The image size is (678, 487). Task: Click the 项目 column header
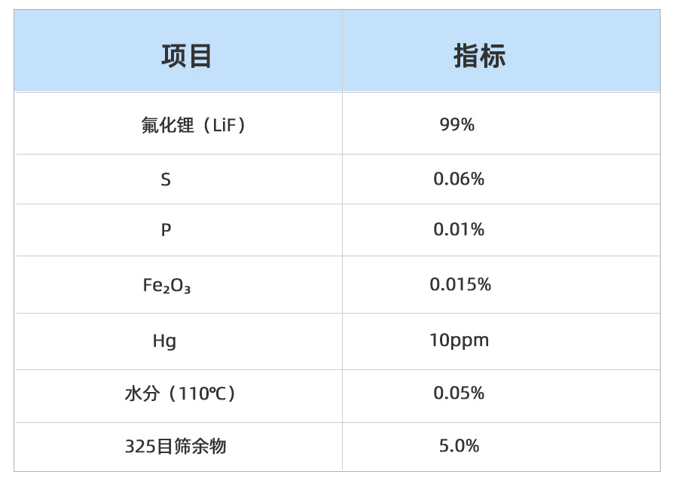[x=187, y=57]
